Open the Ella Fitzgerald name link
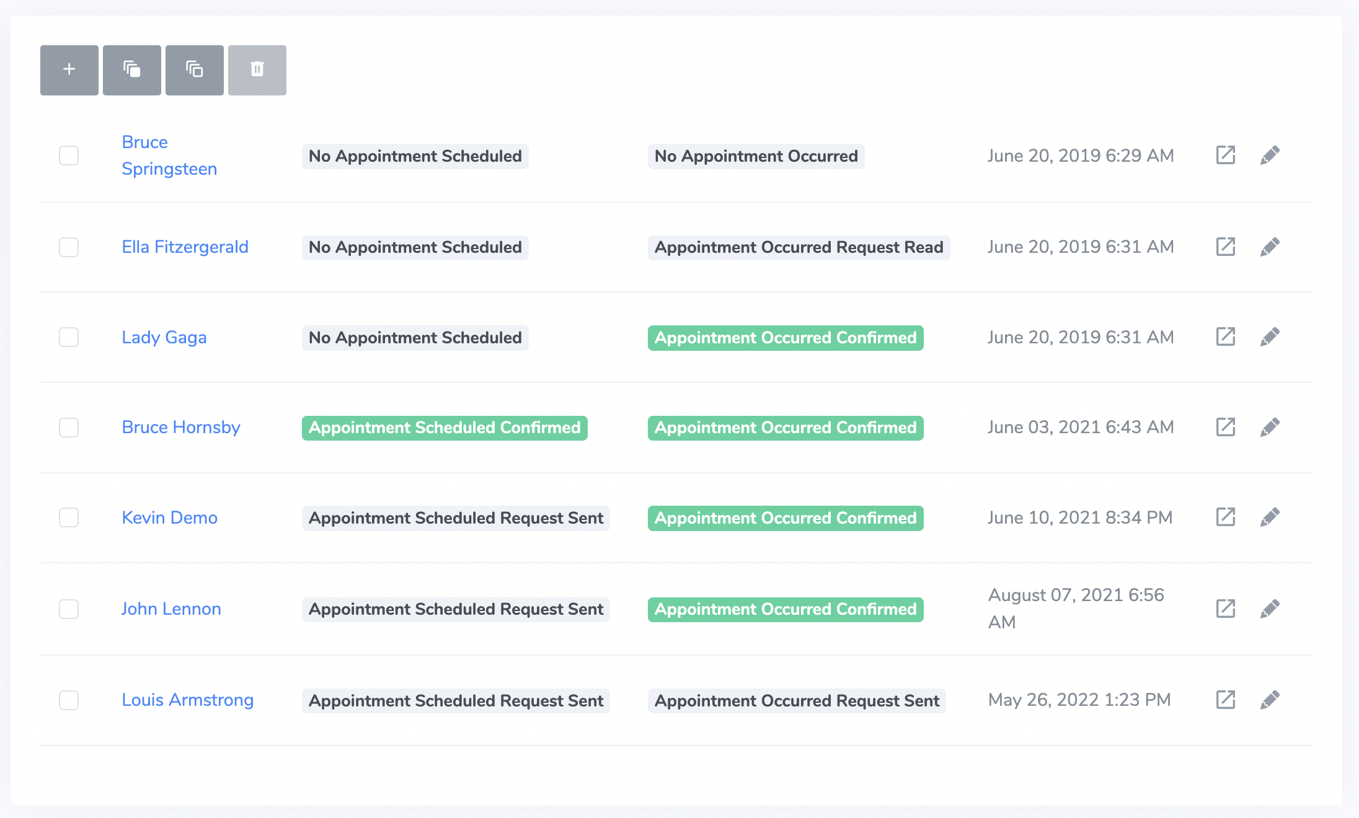The height and width of the screenshot is (818, 1359). coord(185,247)
